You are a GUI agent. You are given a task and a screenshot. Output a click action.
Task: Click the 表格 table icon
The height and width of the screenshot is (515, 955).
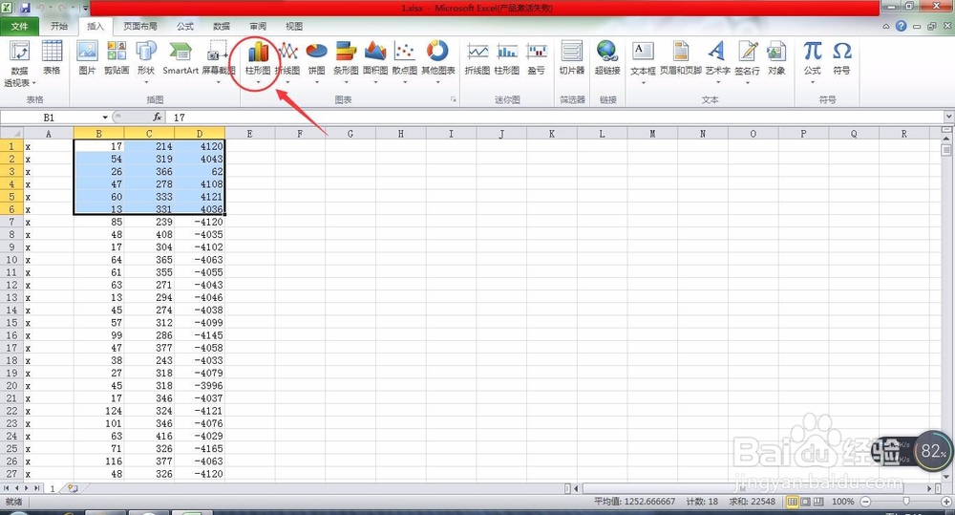[52, 58]
